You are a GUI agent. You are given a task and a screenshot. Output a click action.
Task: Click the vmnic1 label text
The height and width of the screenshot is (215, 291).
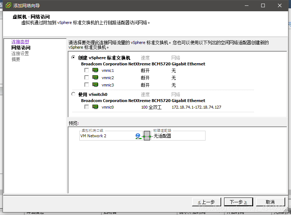(108, 70)
